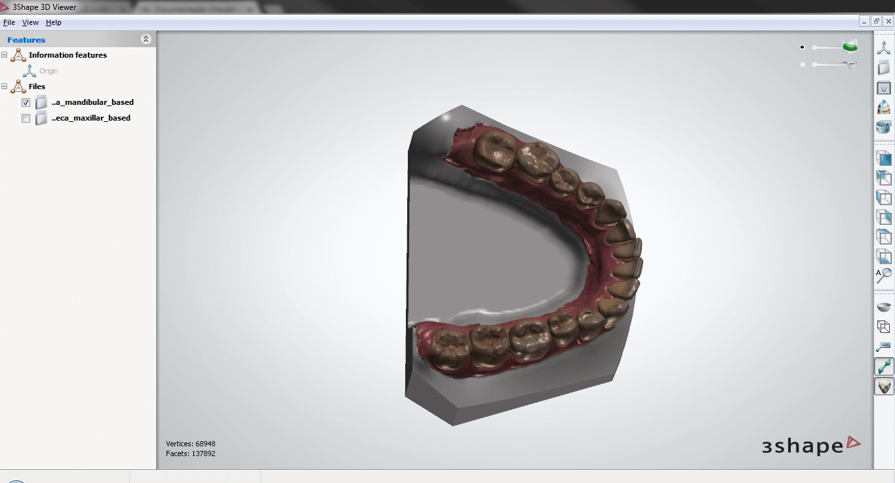Select the Origin tree item label
Image resolution: width=895 pixels, height=483 pixels.
coord(49,71)
